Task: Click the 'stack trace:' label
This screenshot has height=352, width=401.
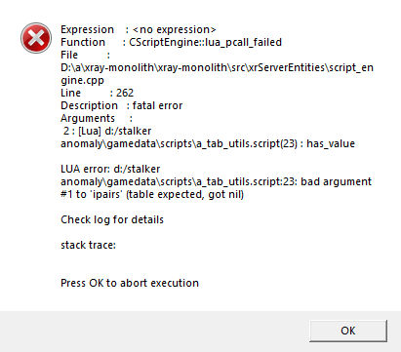Action: pyautogui.click(x=88, y=245)
